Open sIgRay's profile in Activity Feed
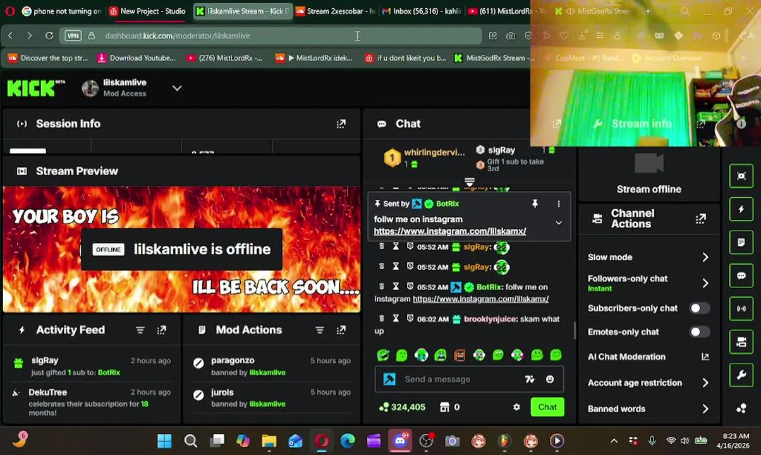 point(44,360)
